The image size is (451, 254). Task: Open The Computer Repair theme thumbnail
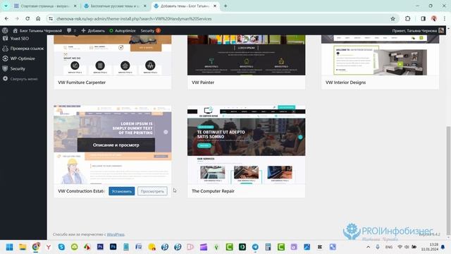(x=246, y=145)
